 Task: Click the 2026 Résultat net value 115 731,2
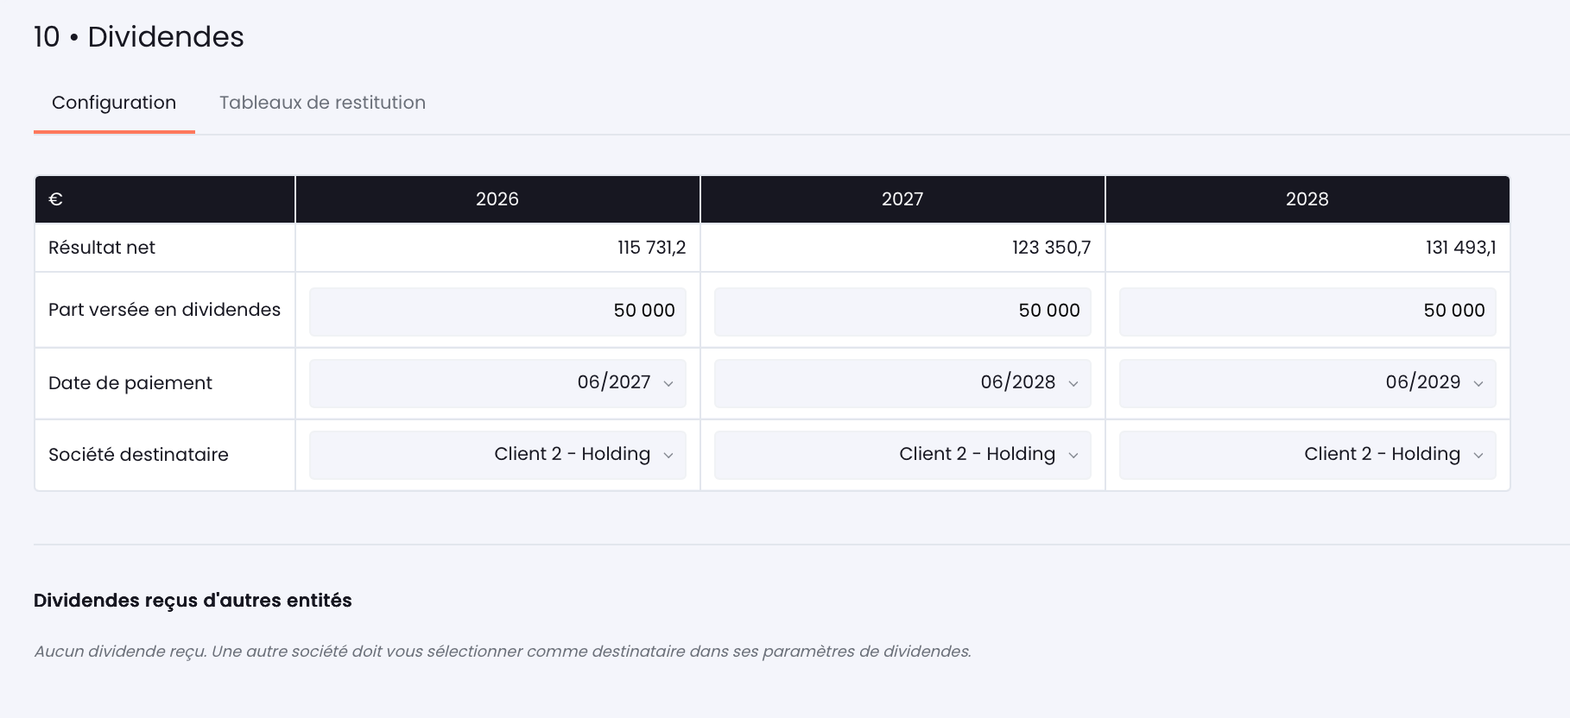tap(651, 248)
